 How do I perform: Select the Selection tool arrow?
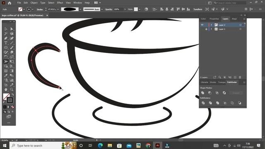click(6, 29)
